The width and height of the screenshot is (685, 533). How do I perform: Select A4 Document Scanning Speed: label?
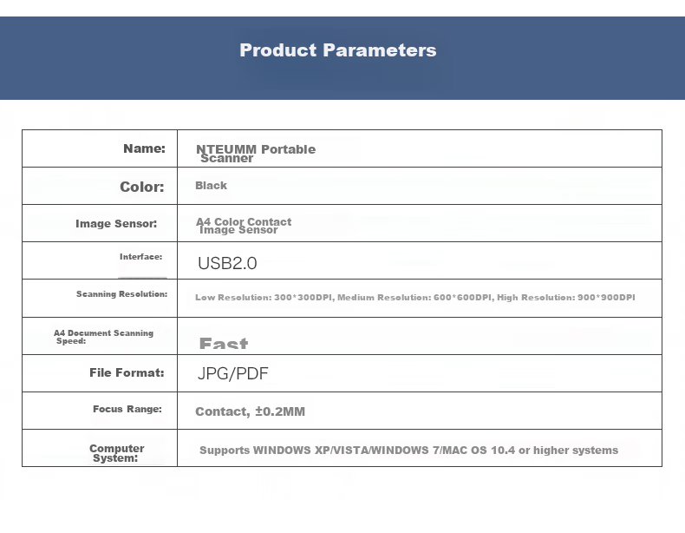(103, 337)
